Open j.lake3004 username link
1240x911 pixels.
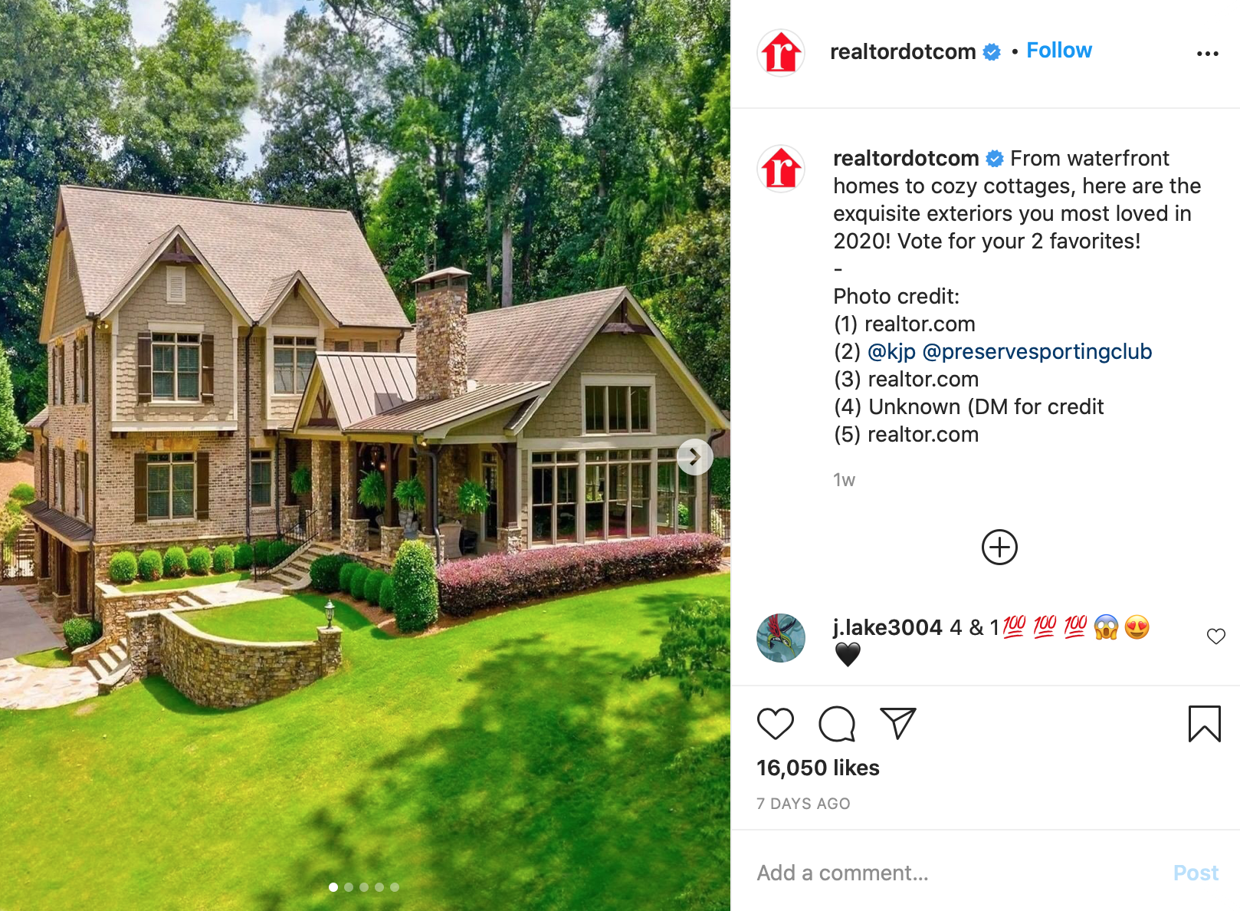887,627
